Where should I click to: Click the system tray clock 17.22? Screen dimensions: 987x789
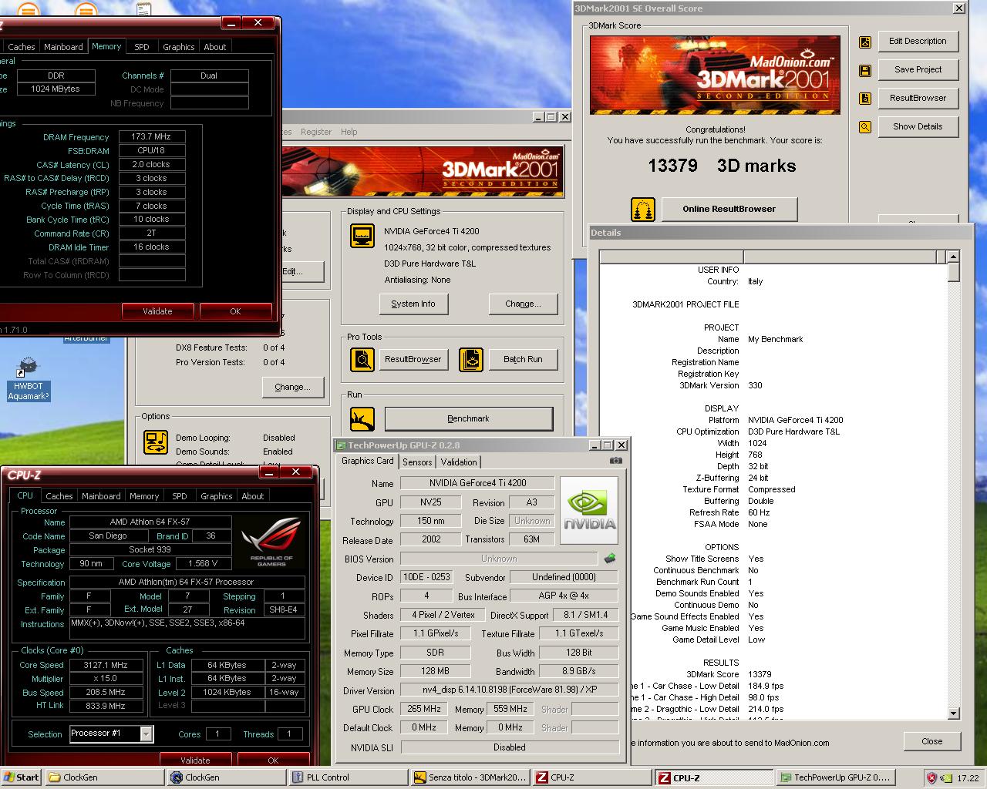coord(968,778)
